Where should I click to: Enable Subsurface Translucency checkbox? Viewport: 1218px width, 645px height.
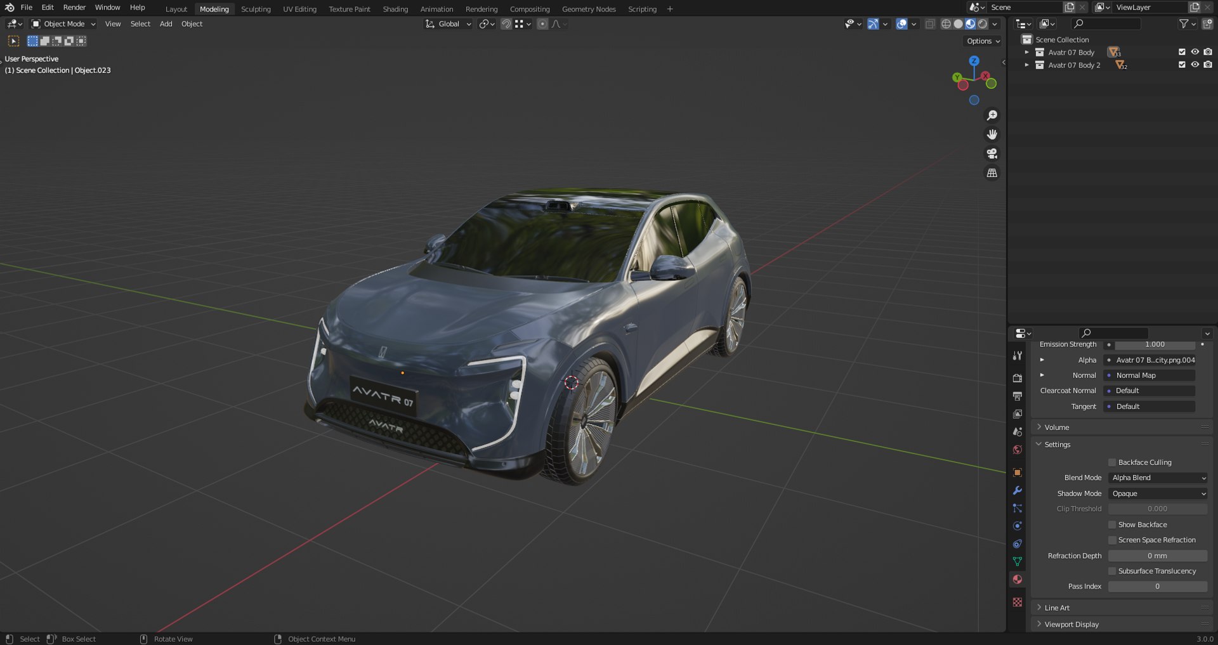pyautogui.click(x=1112, y=571)
